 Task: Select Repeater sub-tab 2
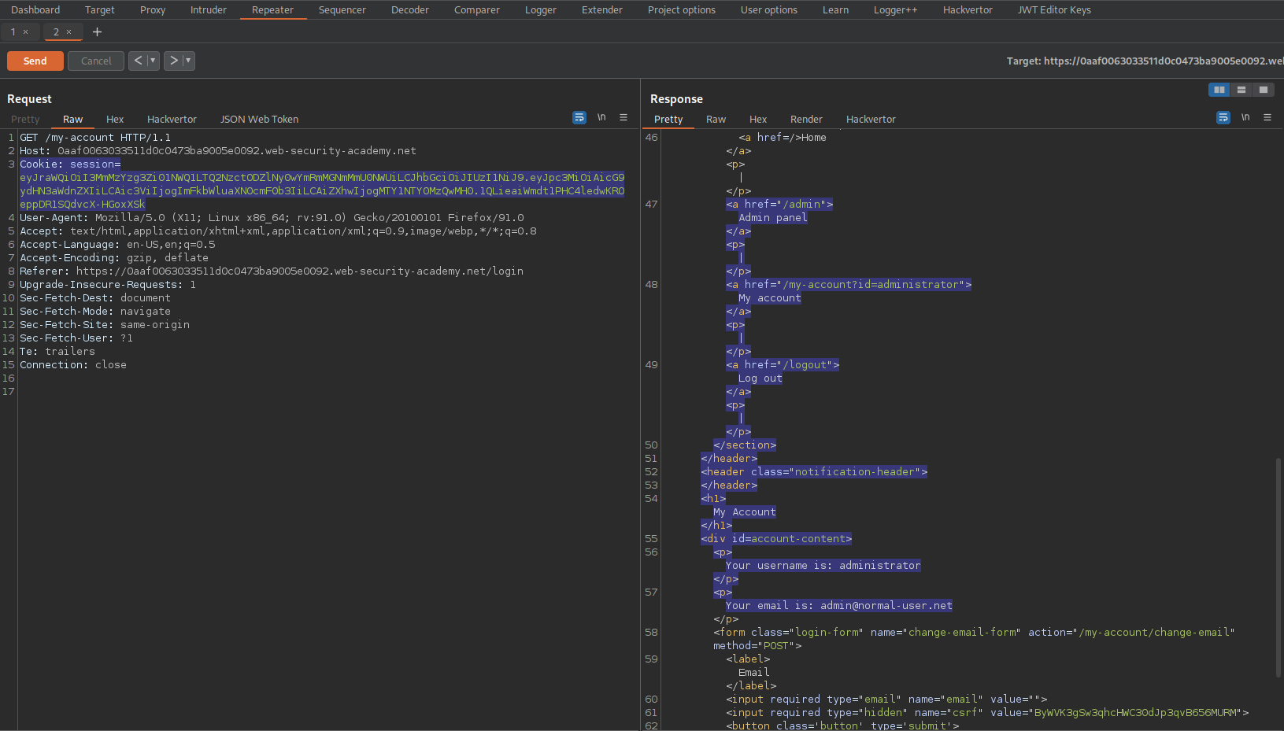pos(56,32)
